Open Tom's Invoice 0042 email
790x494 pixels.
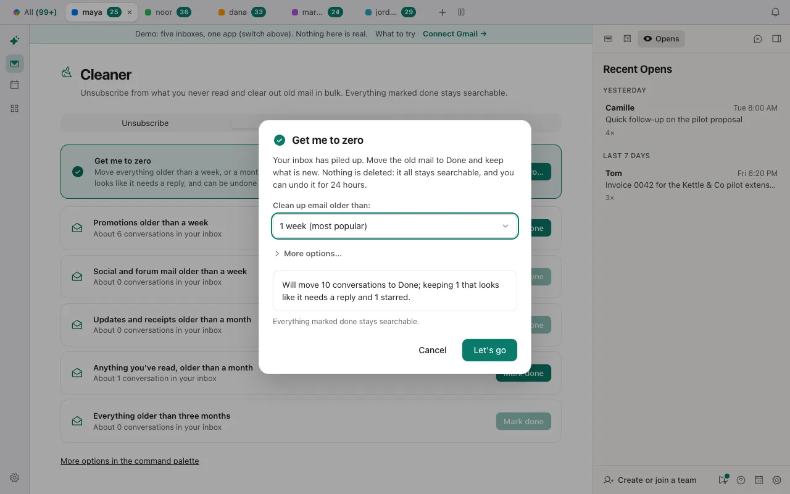point(691,185)
